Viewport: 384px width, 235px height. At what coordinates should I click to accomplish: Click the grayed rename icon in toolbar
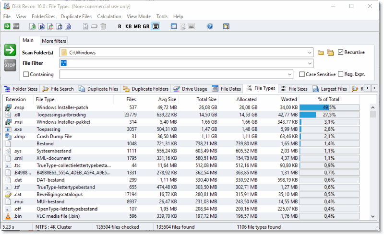pyautogui.click(x=94, y=26)
